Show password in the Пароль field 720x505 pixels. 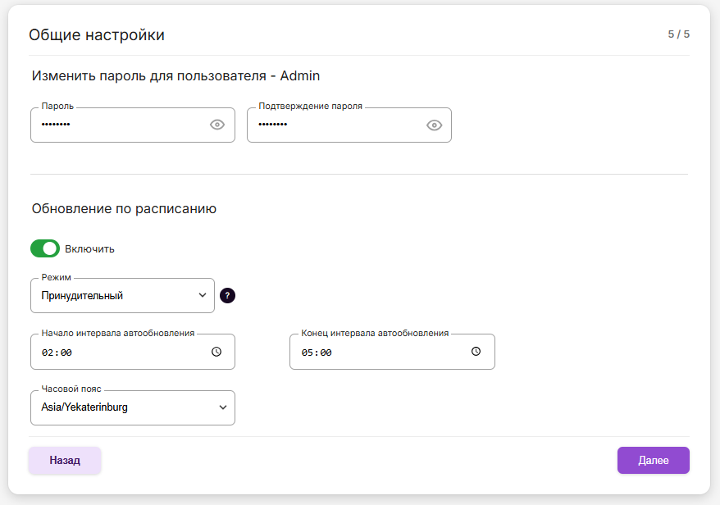pyautogui.click(x=217, y=125)
